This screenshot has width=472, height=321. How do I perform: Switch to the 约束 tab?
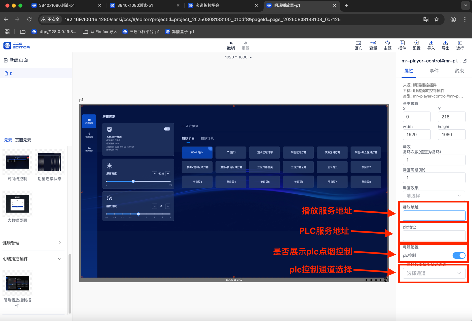(x=459, y=71)
